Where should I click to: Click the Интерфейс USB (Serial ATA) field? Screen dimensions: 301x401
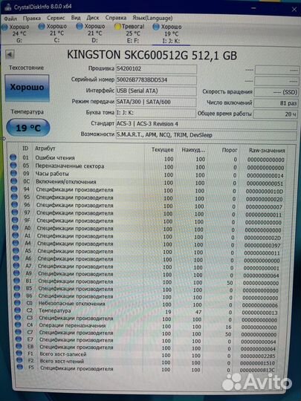coord(156,91)
